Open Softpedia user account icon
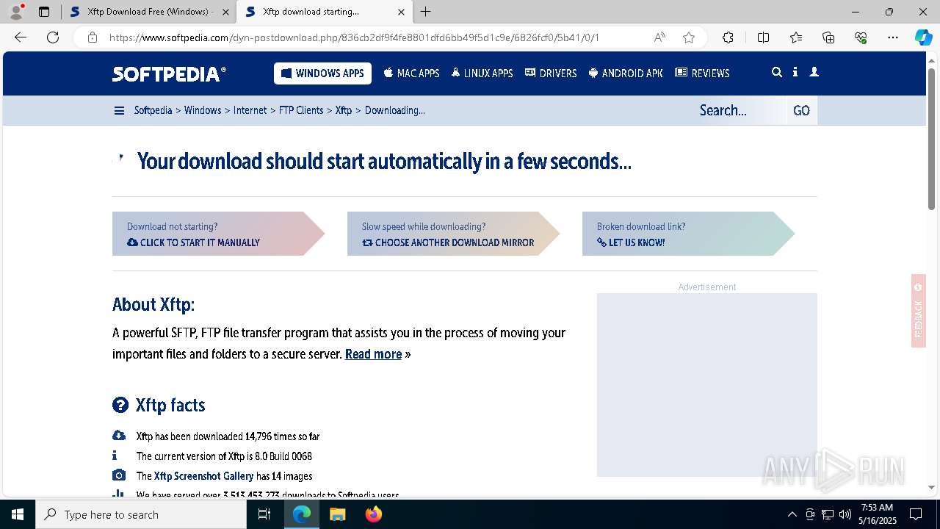This screenshot has height=529, width=940. 814,72
